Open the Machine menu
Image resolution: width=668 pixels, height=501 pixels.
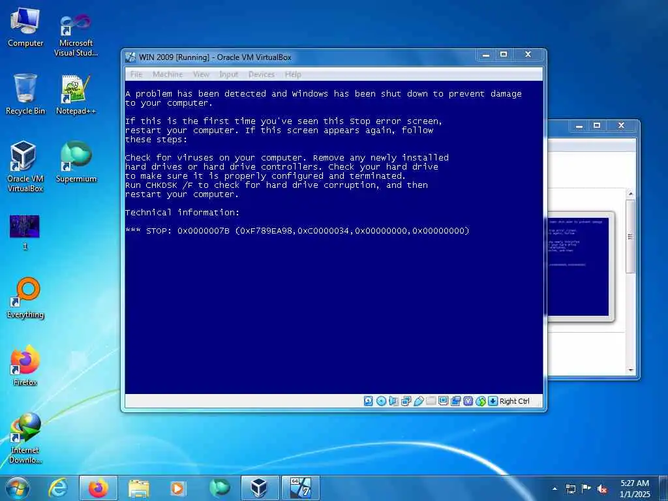168,74
